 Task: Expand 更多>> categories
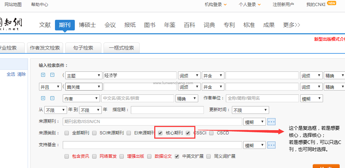coord(291,25)
